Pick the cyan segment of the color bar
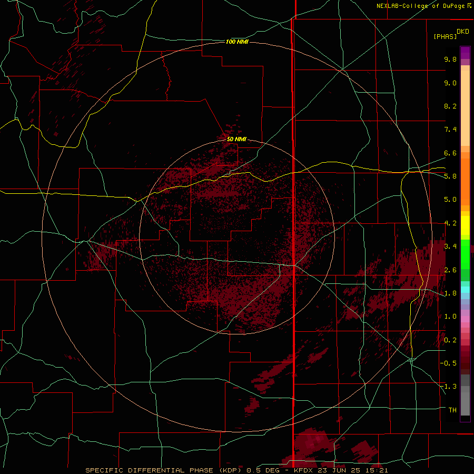Screen dimensions: 474x474 465,290
